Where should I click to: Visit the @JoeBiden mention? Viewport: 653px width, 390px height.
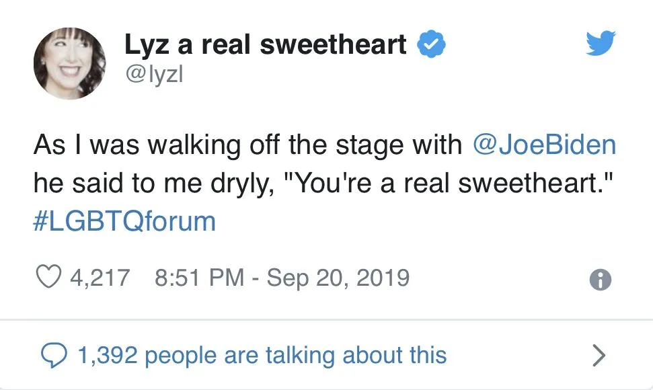point(545,146)
